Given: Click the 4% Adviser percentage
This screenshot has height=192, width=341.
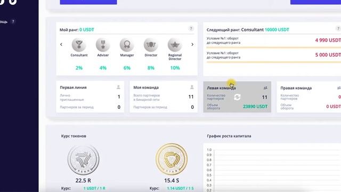Looking at the screenshot, I should (x=103, y=68).
